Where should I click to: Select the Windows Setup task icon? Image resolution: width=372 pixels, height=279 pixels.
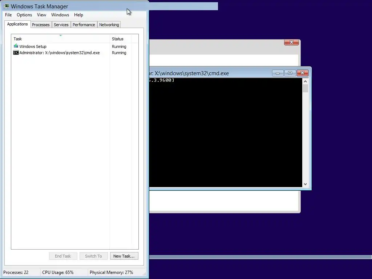tap(16, 46)
